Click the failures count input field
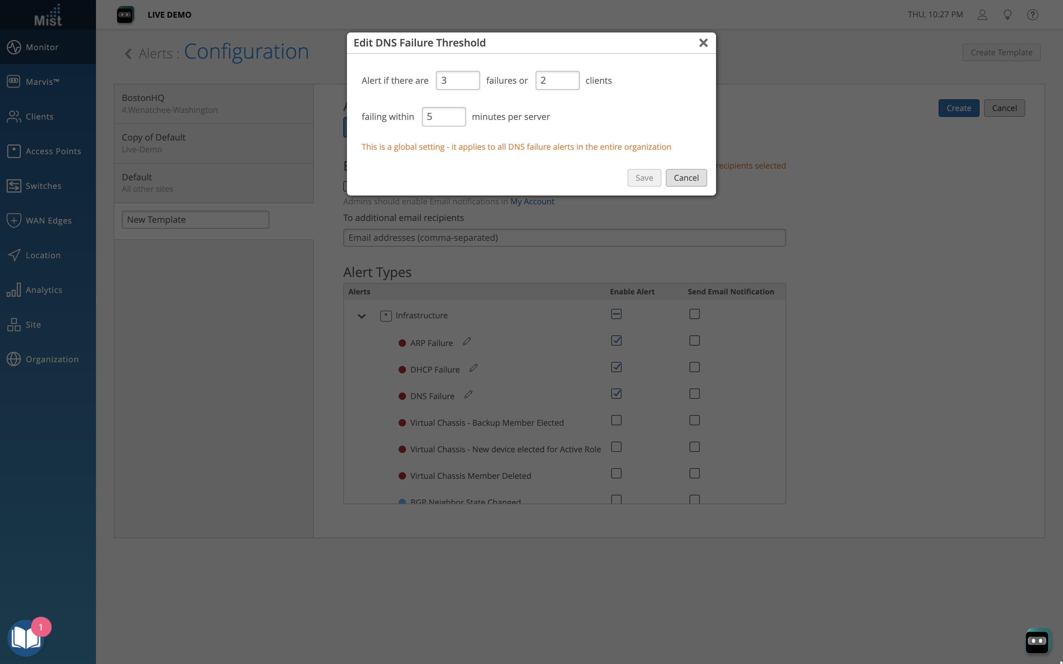Image resolution: width=1063 pixels, height=664 pixels. [x=457, y=80]
